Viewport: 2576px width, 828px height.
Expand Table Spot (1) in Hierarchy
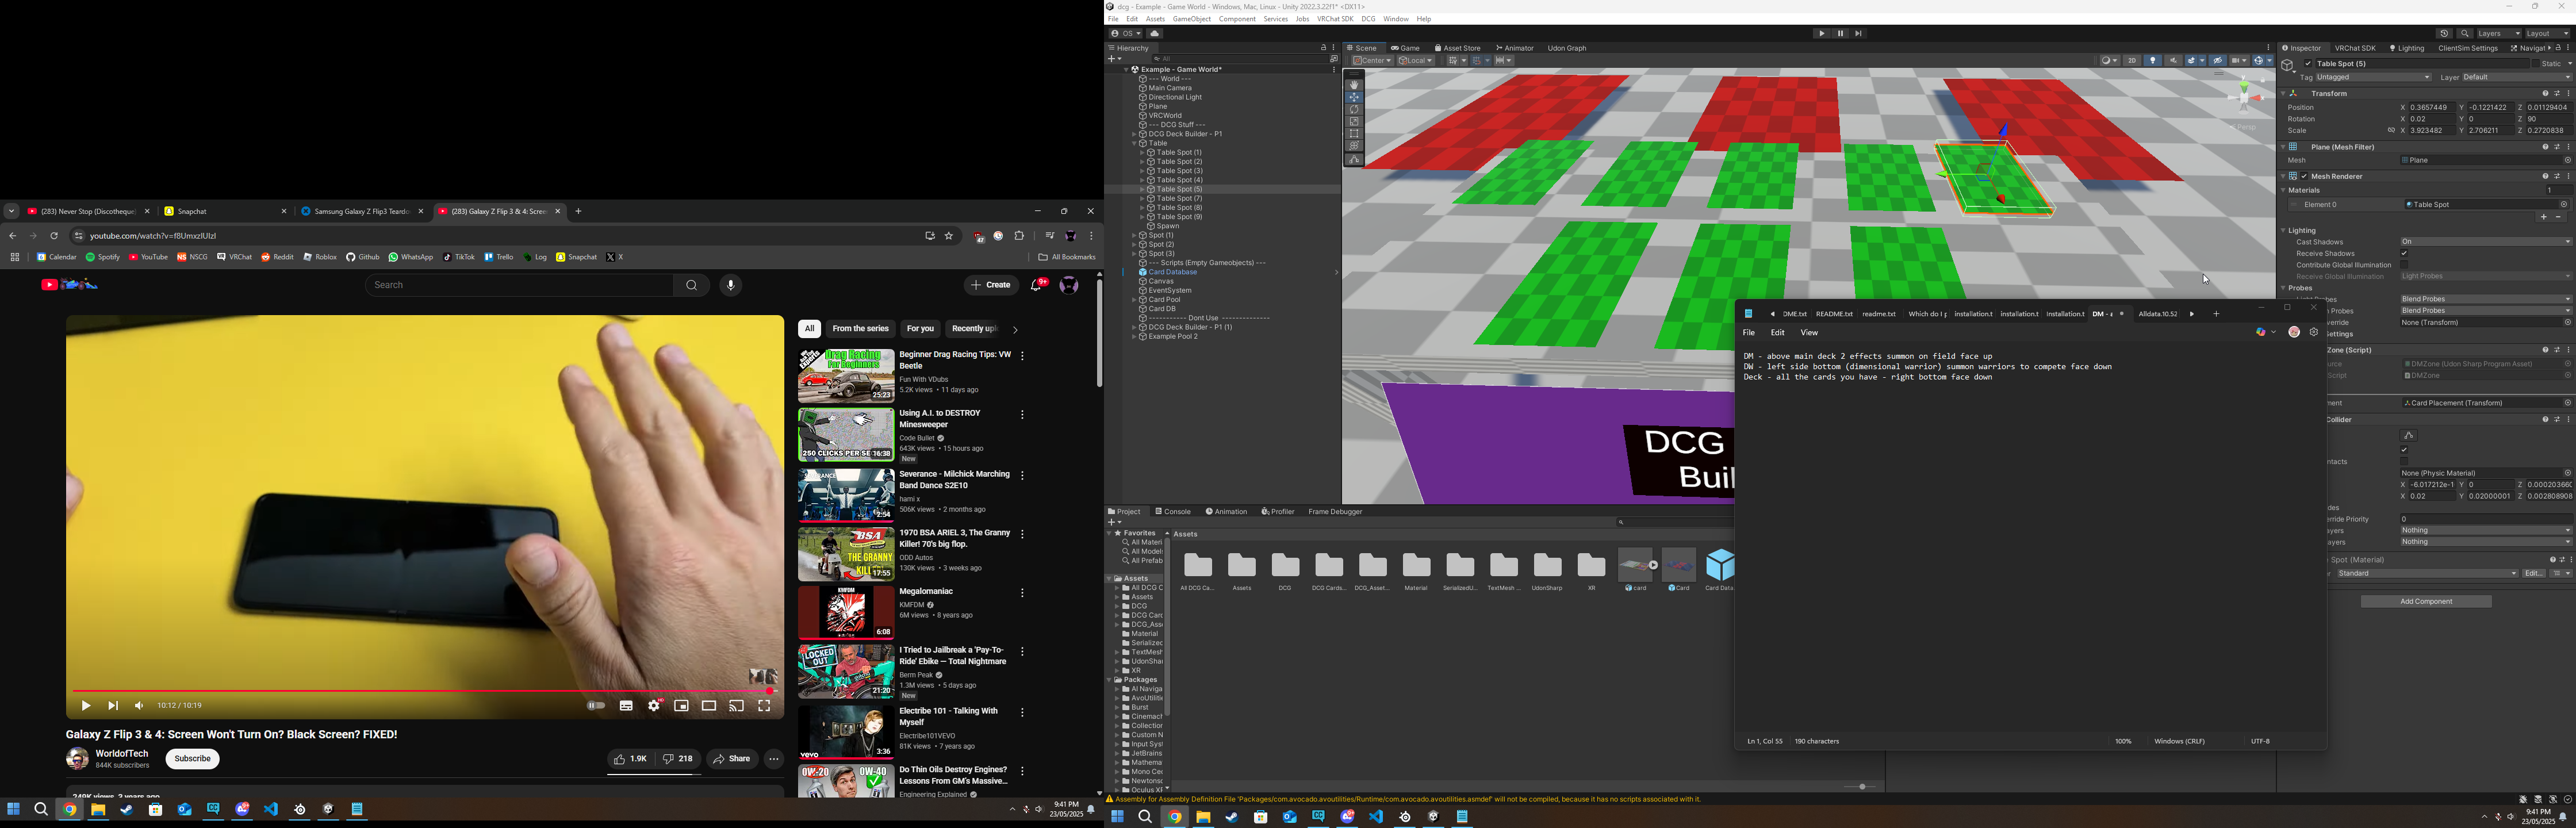pos(1142,153)
